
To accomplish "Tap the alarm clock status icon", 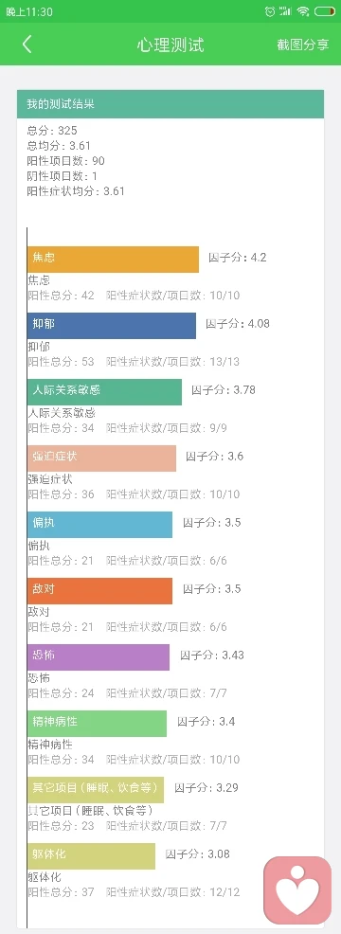I will (271, 11).
